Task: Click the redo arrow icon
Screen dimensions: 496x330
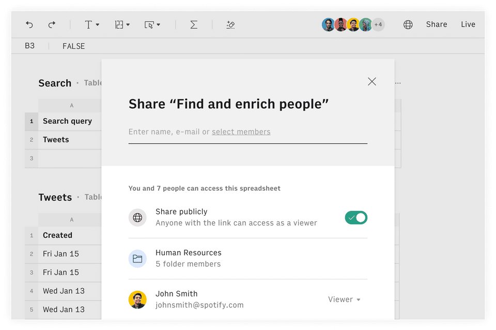Action: point(52,24)
